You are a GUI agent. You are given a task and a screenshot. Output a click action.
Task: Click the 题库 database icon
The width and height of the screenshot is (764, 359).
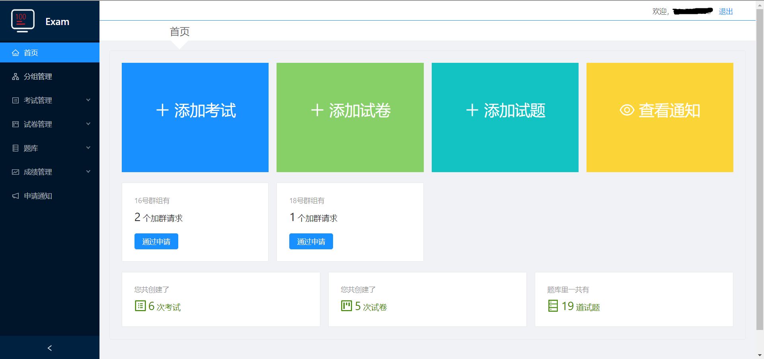[16, 148]
